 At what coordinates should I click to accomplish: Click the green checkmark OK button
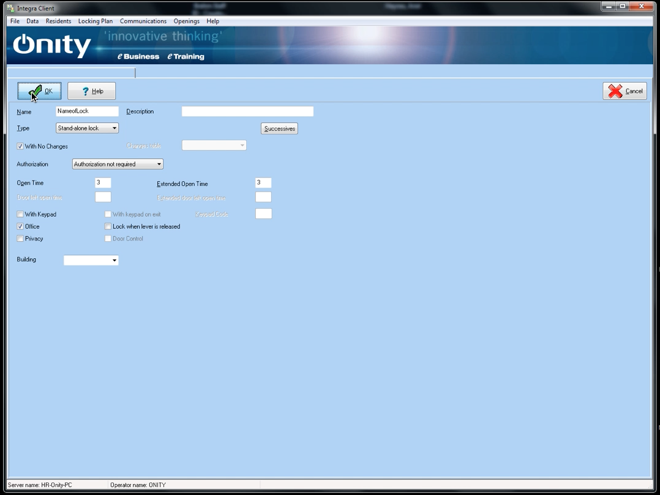pos(39,91)
